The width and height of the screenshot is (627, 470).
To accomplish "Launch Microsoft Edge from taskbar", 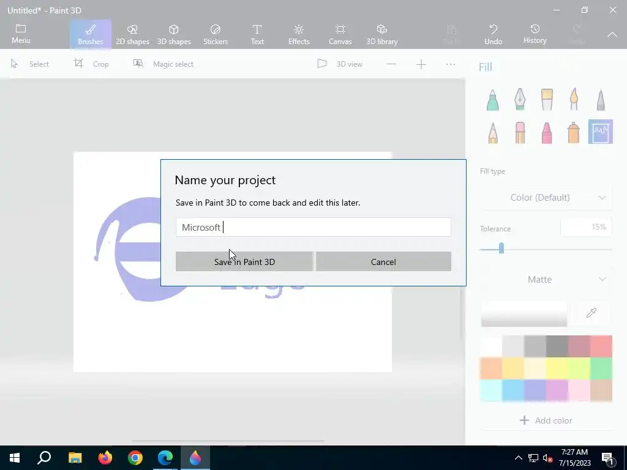I will click(x=165, y=458).
